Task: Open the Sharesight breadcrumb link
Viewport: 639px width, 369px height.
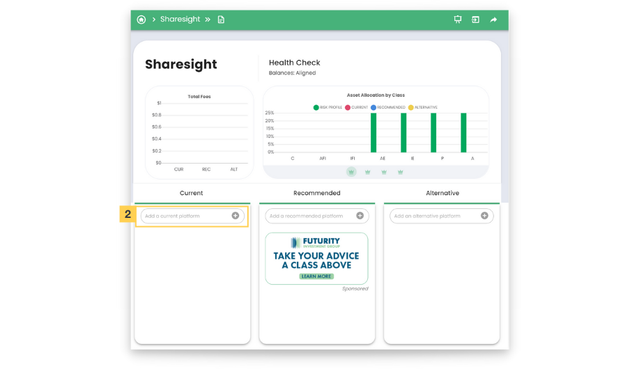Action: [x=180, y=19]
